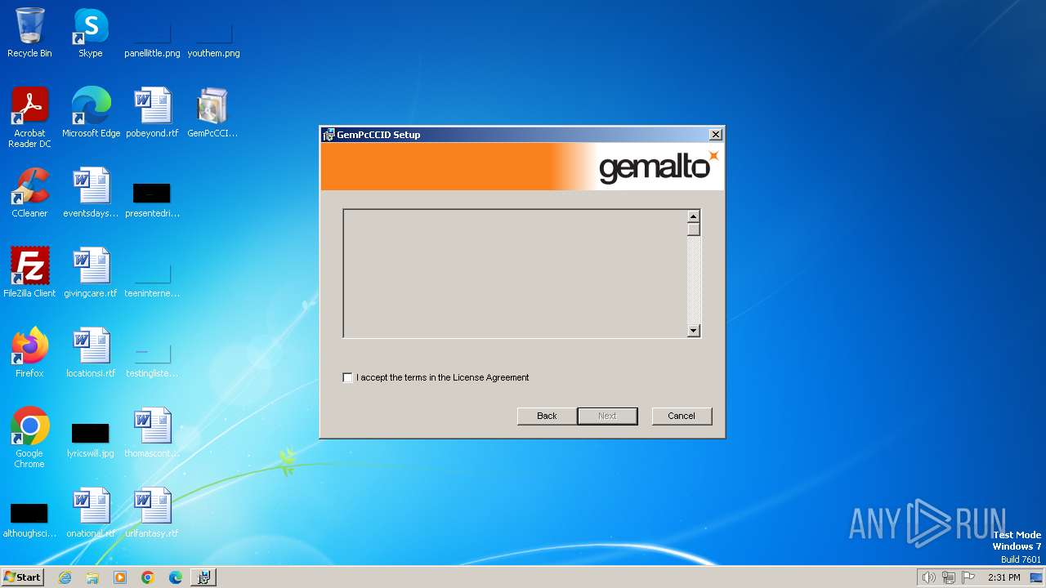
Task: Select Microsoft Edge desktop shortcut
Action: click(x=91, y=113)
